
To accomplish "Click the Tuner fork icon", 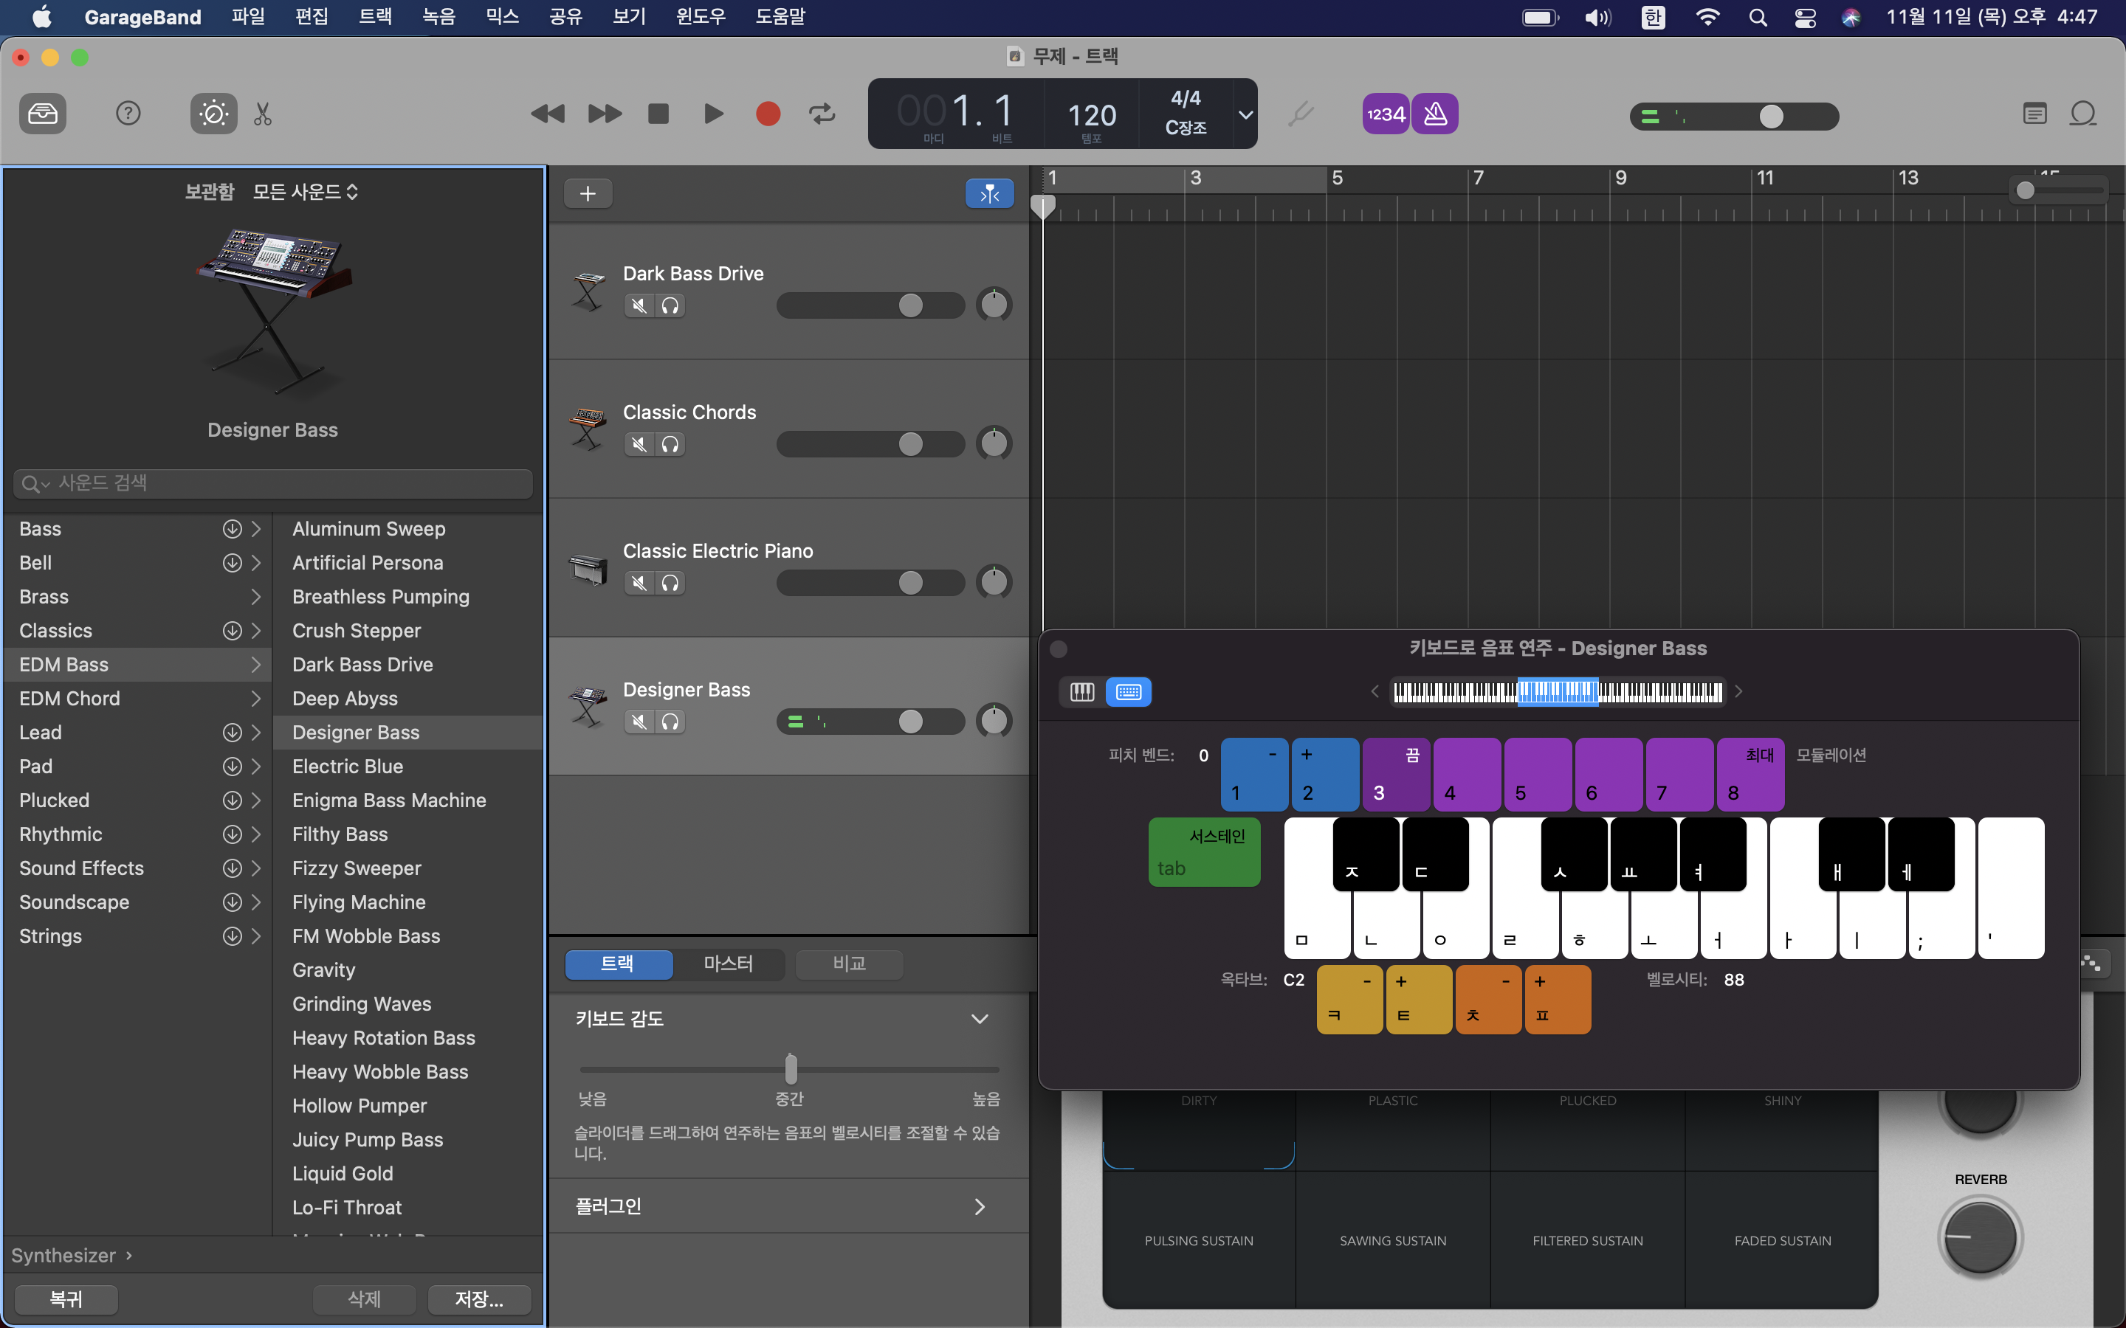I will [1301, 114].
